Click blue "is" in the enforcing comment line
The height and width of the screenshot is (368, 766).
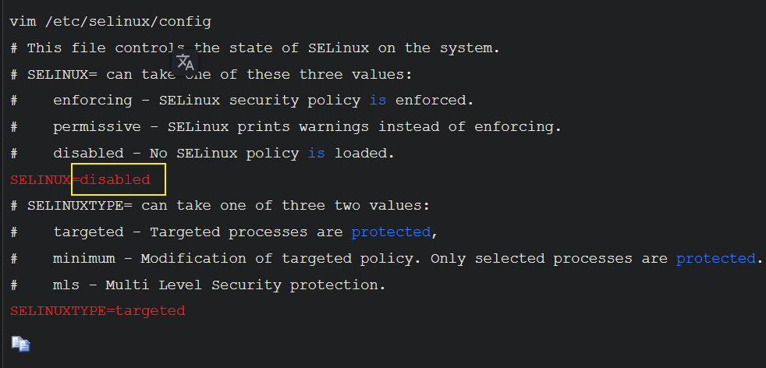click(378, 101)
